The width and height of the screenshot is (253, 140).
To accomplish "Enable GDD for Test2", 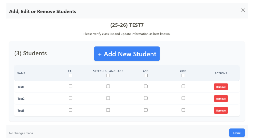I will 183,98.
